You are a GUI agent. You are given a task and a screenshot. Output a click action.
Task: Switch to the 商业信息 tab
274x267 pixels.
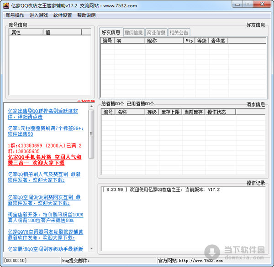point(156,33)
